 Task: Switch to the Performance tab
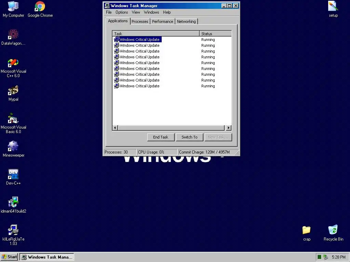[x=162, y=21]
